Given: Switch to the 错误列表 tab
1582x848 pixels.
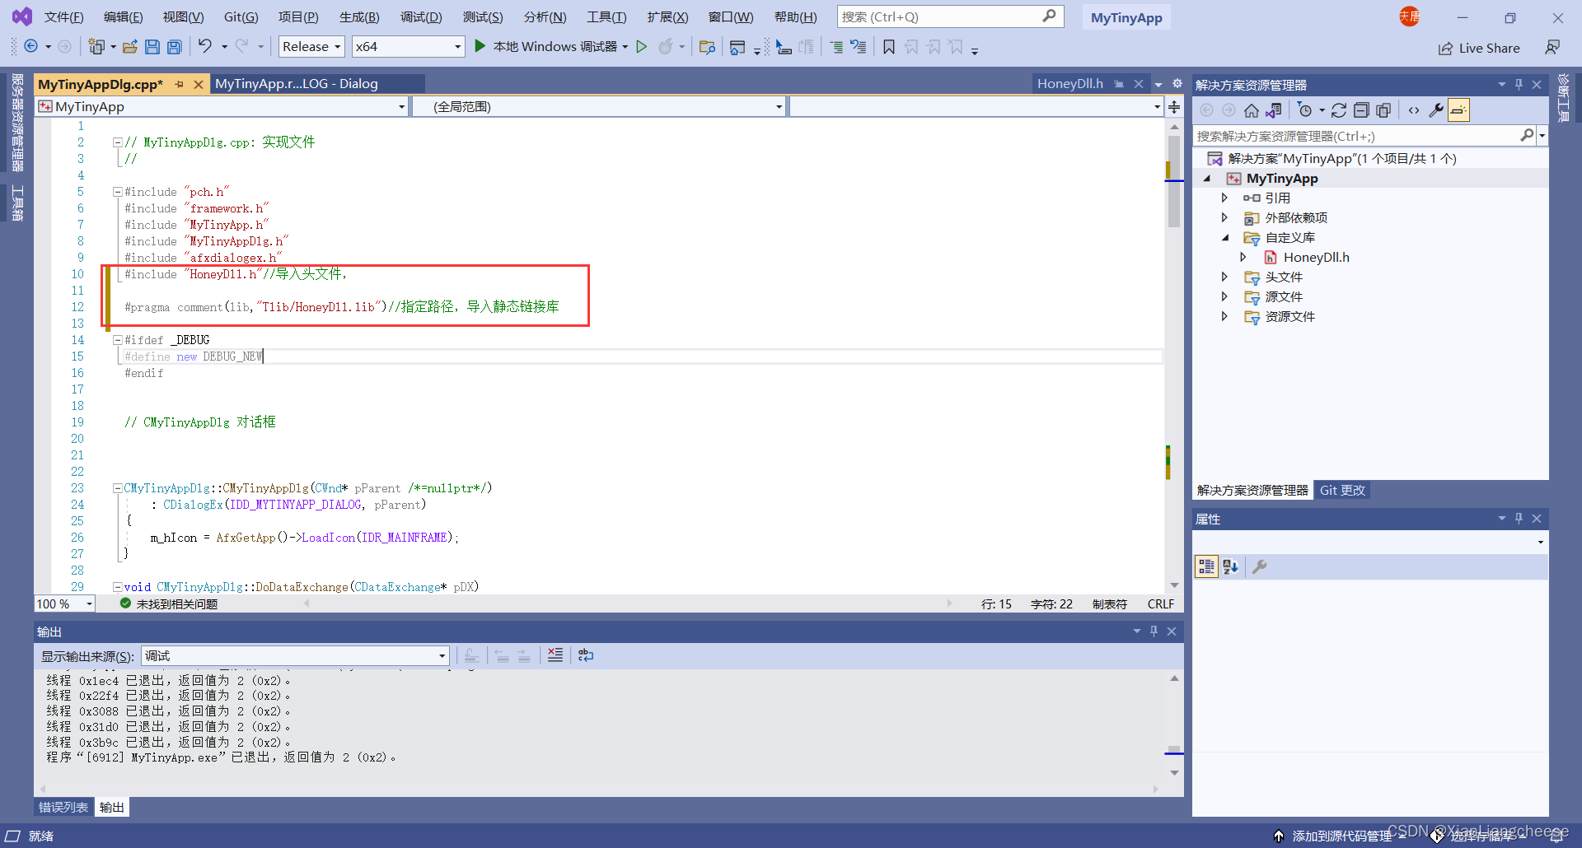Looking at the screenshot, I should tap(63, 808).
